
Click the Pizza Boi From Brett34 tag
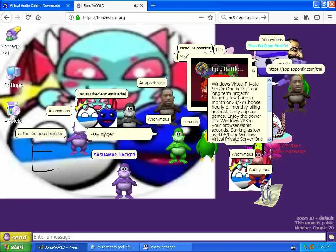[x=268, y=46]
